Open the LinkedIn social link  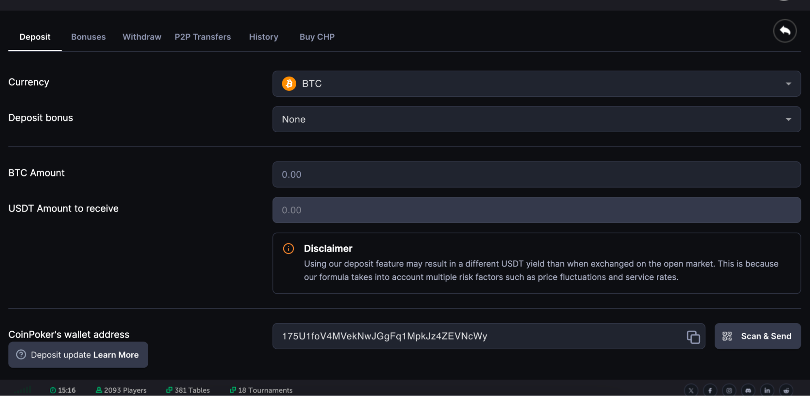767,390
